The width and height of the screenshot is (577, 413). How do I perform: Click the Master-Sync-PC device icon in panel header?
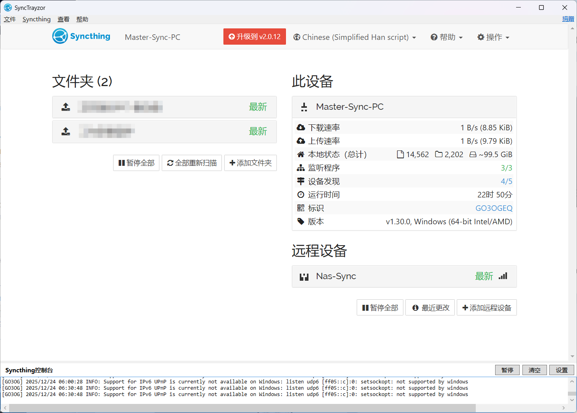304,107
